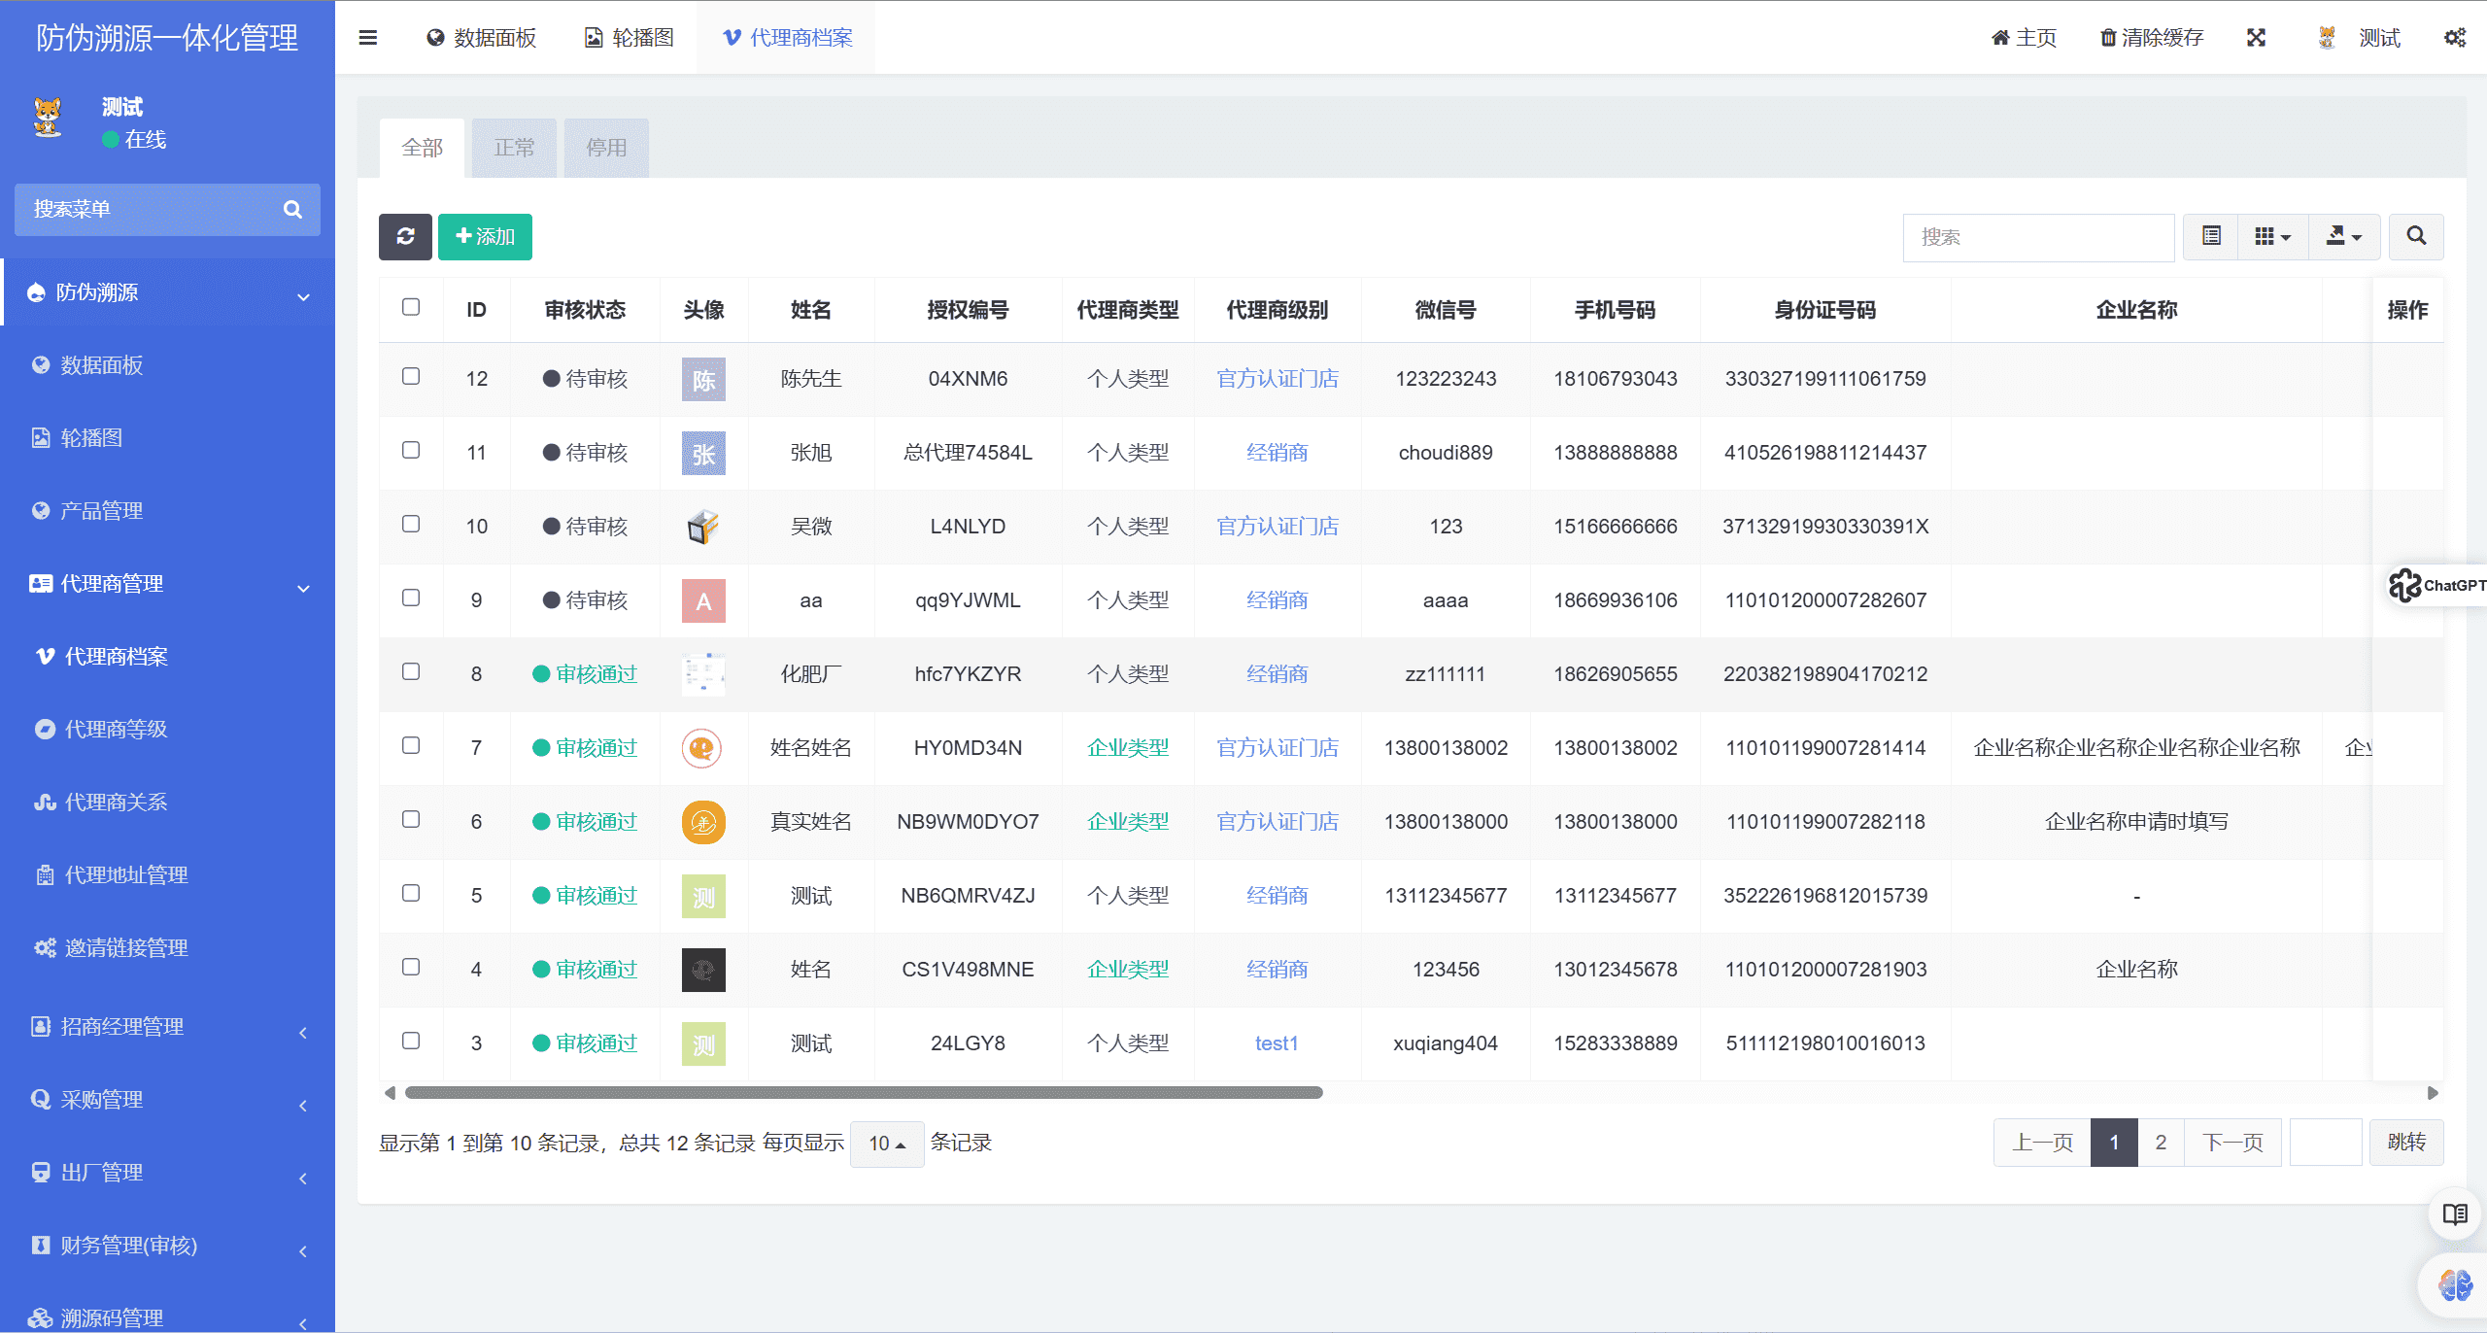Click the 下一页 pagination button

(2232, 1143)
